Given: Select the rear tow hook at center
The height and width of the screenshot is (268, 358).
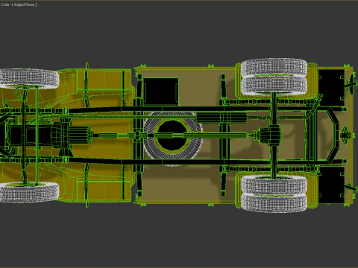Looking at the screenshot, I should 345,135.
